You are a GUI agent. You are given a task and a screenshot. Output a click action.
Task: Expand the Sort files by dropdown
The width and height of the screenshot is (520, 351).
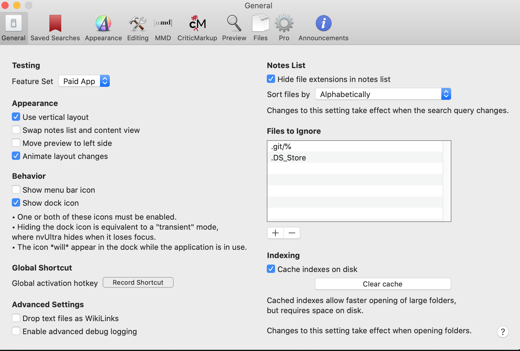click(383, 94)
